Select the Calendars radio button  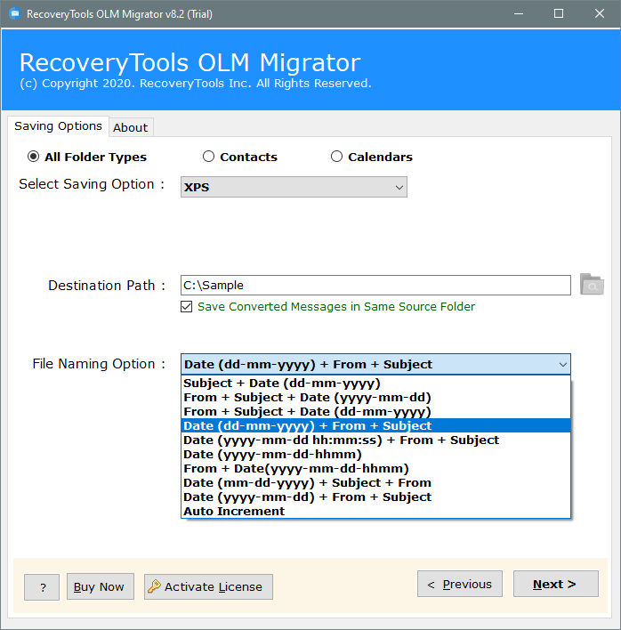(336, 157)
